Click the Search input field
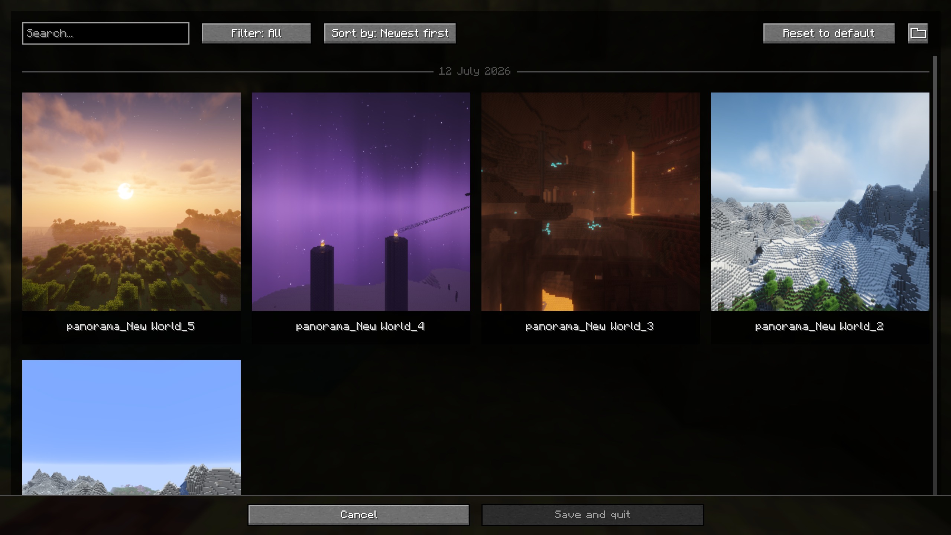951x535 pixels. 106,33
